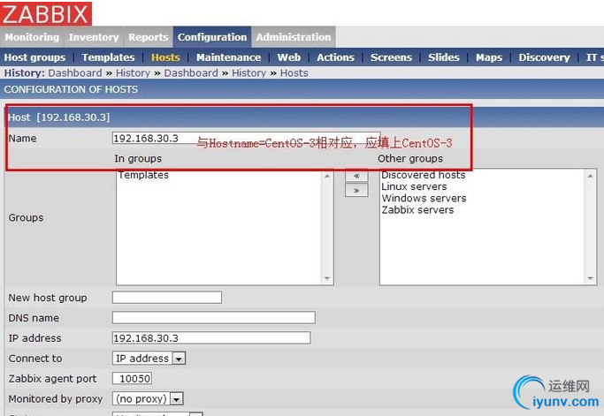Select Templates in the In groups list
Screen dimensions: 604x416
click(x=143, y=175)
